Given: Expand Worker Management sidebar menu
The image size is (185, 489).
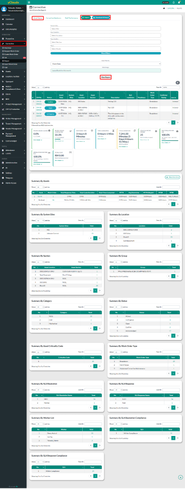Looking at the screenshot, I should (13, 118).
